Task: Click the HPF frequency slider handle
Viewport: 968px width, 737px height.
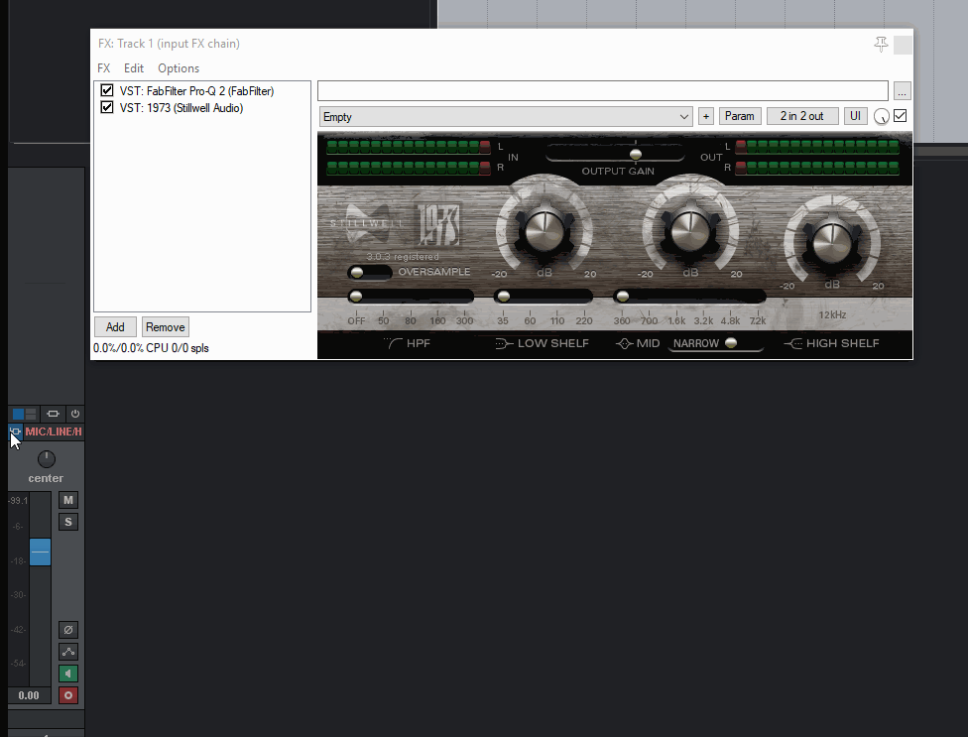Action: coord(356,297)
